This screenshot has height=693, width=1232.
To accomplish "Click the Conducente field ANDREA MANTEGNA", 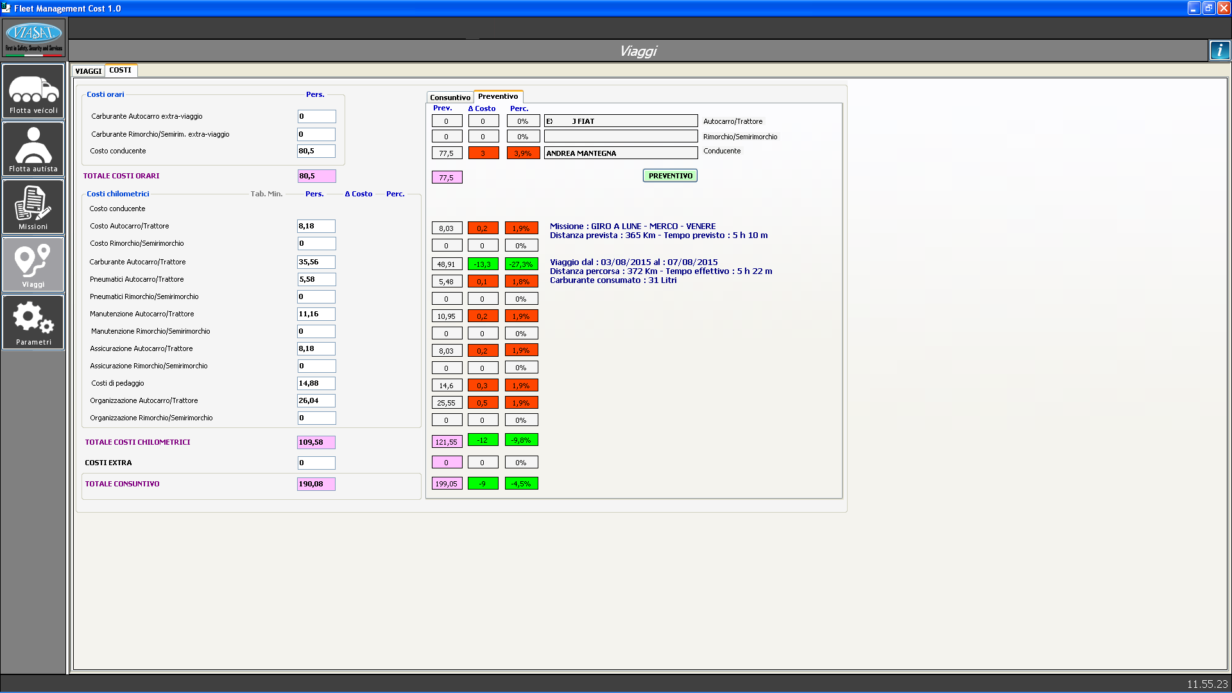I will tap(621, 153).
